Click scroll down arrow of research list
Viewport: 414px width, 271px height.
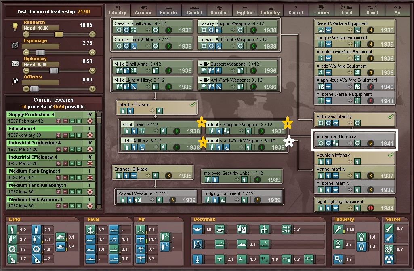click(x=99, y=207)
